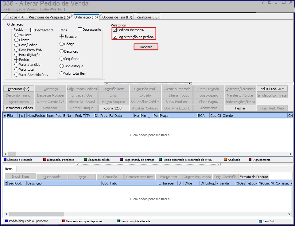Screen dimensions: 295x226
Task: Click light blue Item Bnf. legend swatch
Action: click(x=260, y=221)
